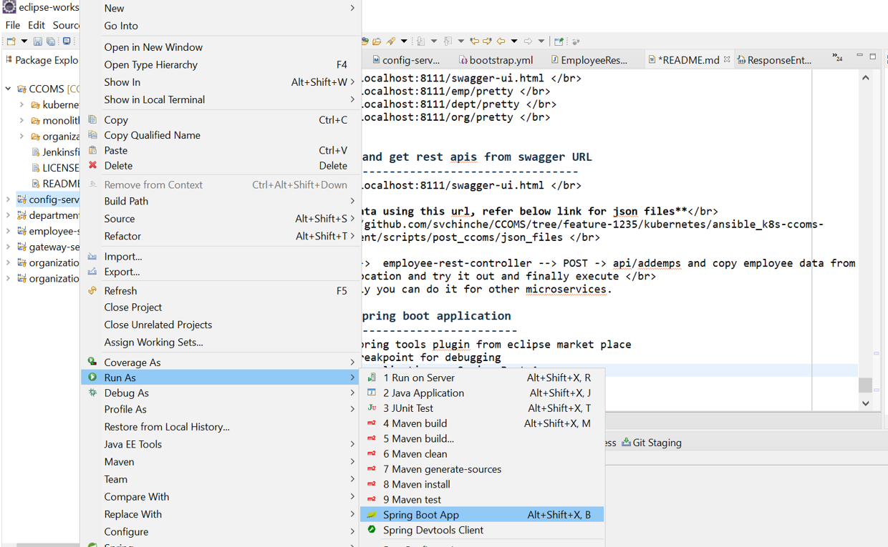Image resolution: width=888 pixels, height=547 pixels.
Task: Choose 9 Maven test from the submenu
Action: tap(482, 499)
